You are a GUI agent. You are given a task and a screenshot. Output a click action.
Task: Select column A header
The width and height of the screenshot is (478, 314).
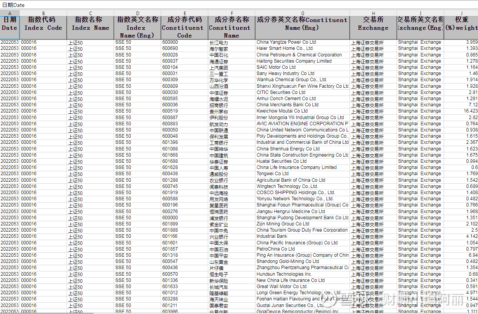10,13
